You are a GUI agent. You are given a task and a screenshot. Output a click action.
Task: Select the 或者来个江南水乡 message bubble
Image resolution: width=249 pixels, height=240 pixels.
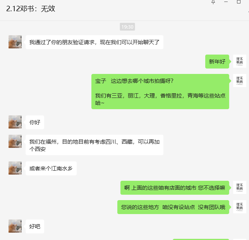click(x=51, y=168)
